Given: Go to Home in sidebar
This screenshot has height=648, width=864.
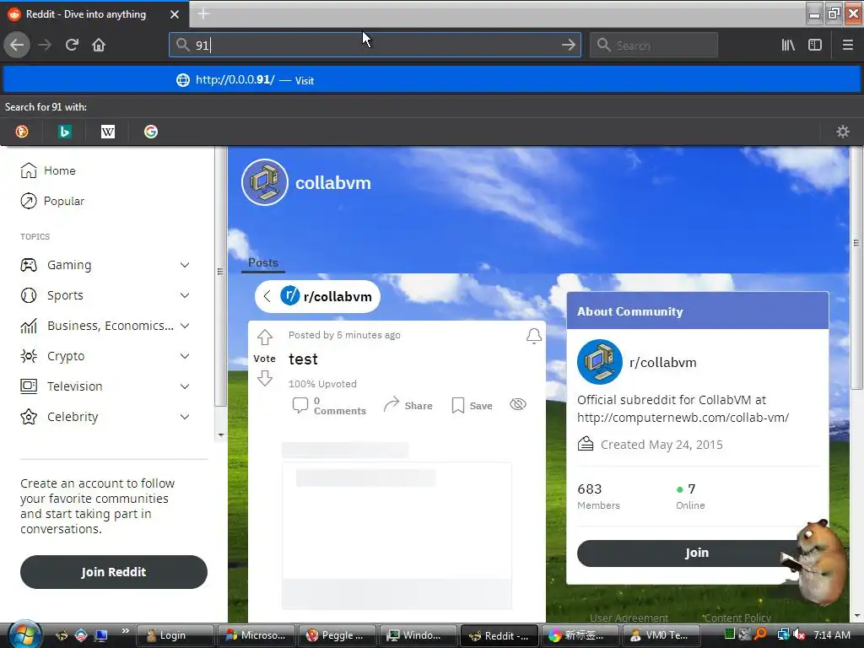Looking at the screenshot, I should coord(48,170).
